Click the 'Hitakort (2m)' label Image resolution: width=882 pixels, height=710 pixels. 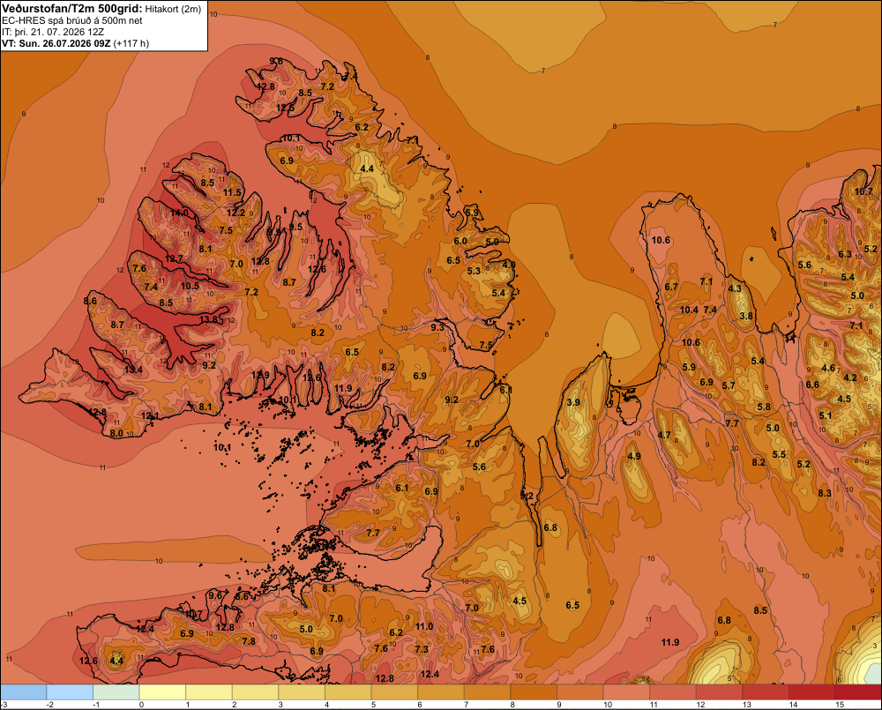click(173, 9)
